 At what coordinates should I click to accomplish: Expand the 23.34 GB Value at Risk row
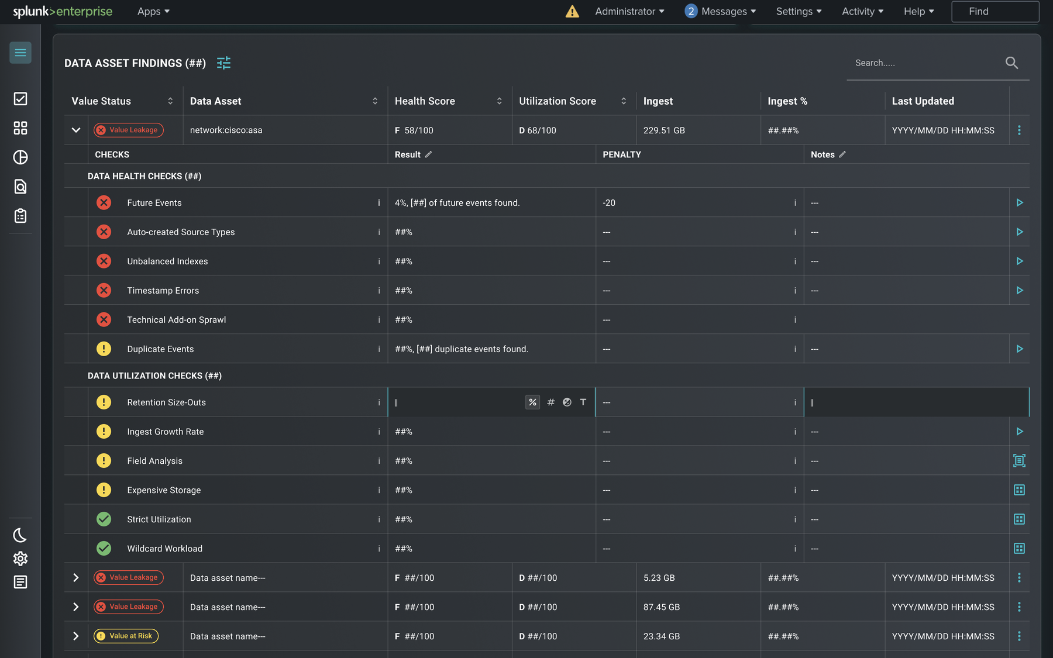tap(76, 636)
